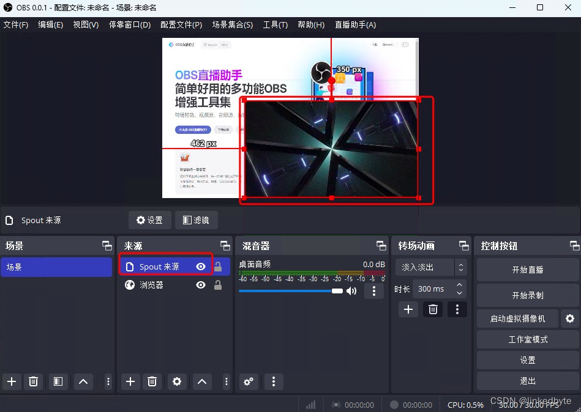Open mixer menu three-dot icon
Viewport: 581px width, 412px height.
coord(274,381)
